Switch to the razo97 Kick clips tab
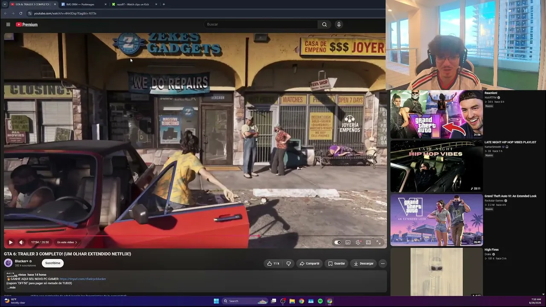The image size is (546, 307). pos(132,4)
